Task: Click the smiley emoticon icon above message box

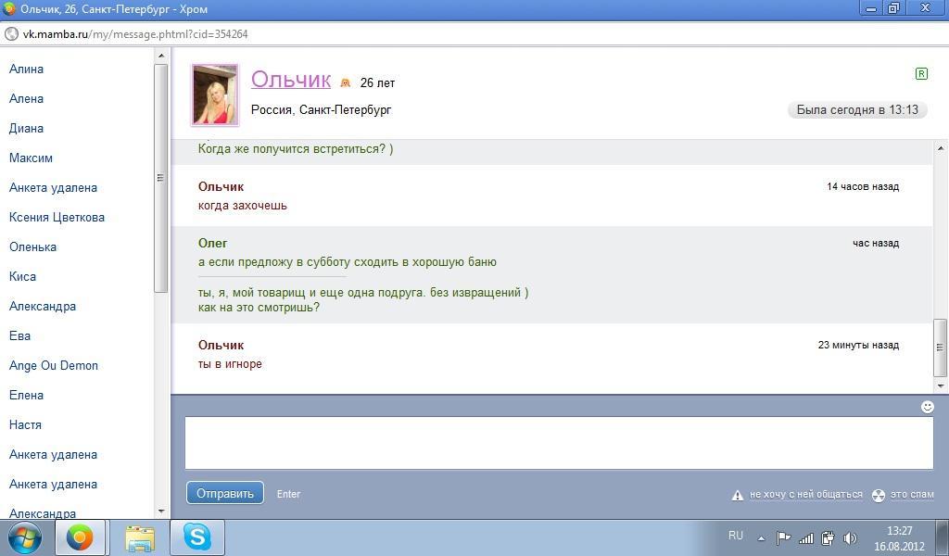Action: pos(927,407)
